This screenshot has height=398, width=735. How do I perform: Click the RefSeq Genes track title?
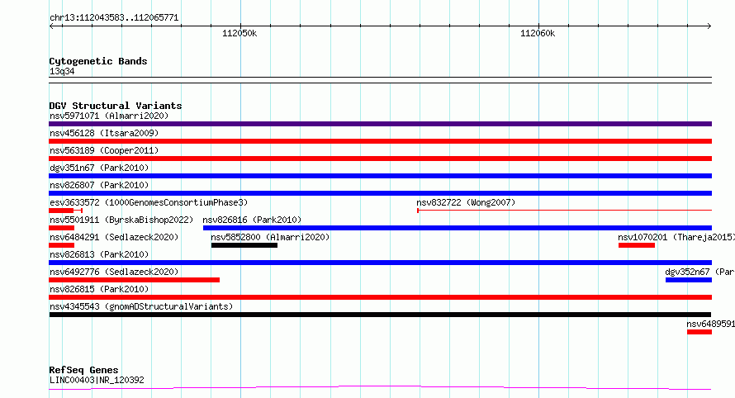pos(83,370)
